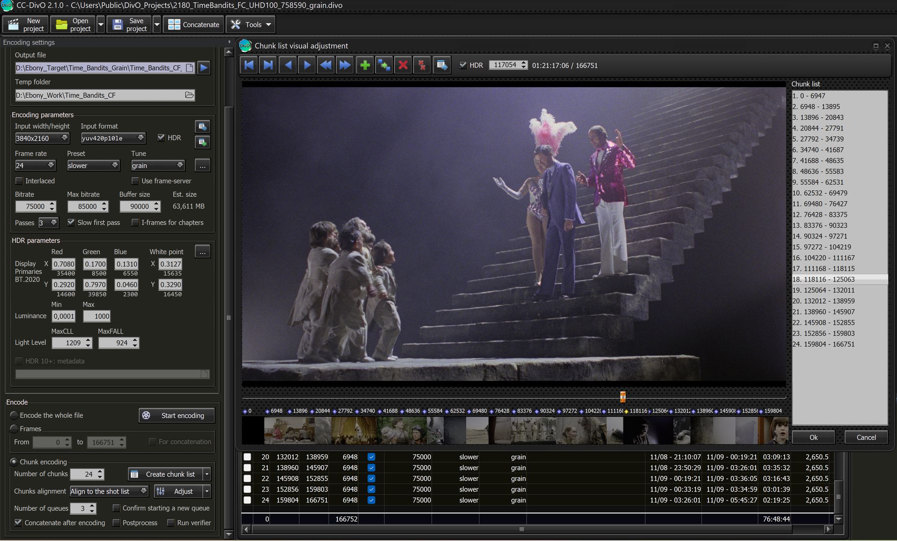
Task: Browse temp folder with folder icon
Action: pos(189,95)
